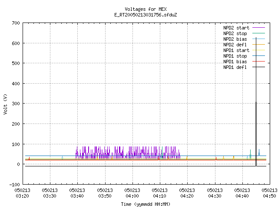Screen dimensions: 278x208
Task: Click the light-blue NPD2 bias bump near 03:34
Action: tap(62, 157)
